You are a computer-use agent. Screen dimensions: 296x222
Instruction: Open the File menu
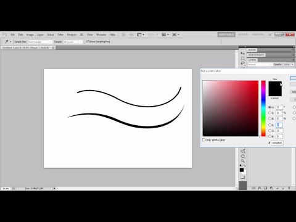(x=12, y=35)
